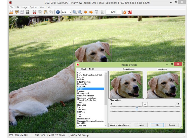Select the Solarize effect
The width and height of the screenshot is (194, 138).
[x=81, y=107]
